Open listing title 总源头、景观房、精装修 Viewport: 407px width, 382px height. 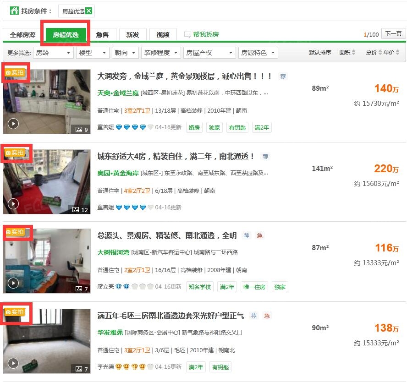[x=167, y=235]
